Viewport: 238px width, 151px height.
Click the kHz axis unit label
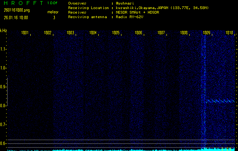3,31
